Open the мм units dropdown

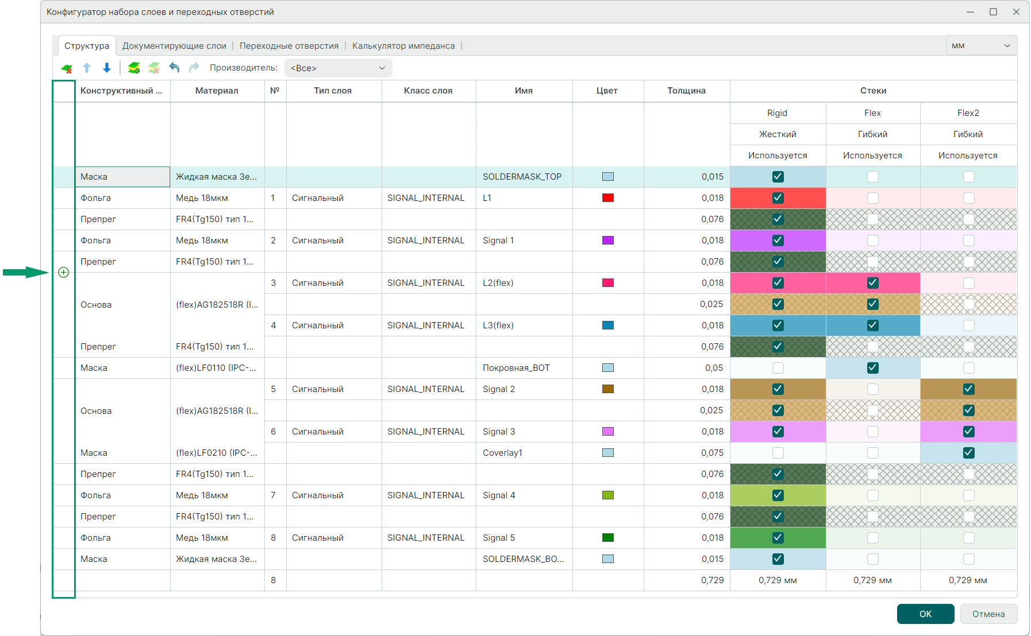coord(981,46)
